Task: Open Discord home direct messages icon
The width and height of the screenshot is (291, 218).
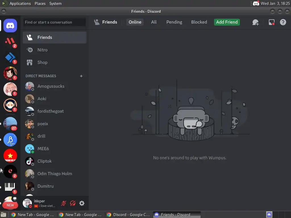Action: pyautogui.click(x=10, y=25)
